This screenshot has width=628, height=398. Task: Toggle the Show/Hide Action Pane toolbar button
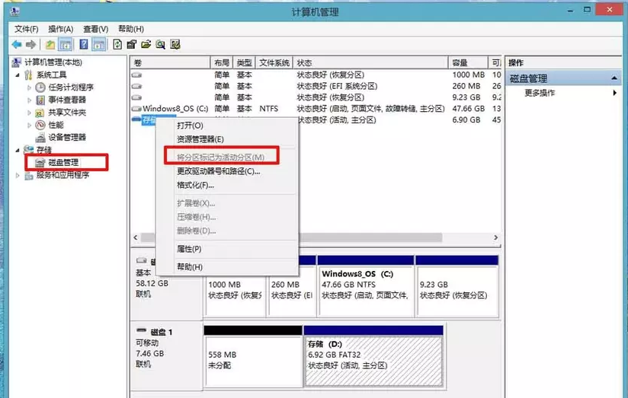(x=98, y=44)
